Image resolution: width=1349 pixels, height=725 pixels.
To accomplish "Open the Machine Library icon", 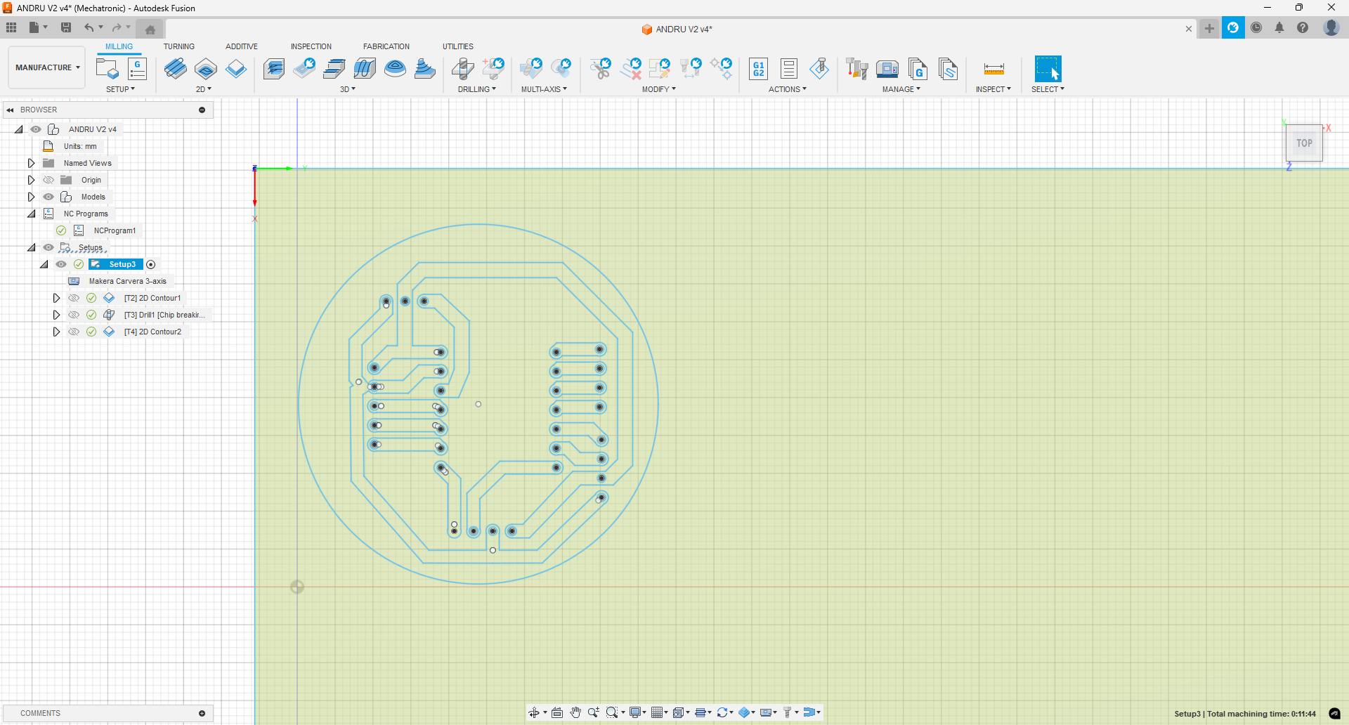I will pos(887,69).
